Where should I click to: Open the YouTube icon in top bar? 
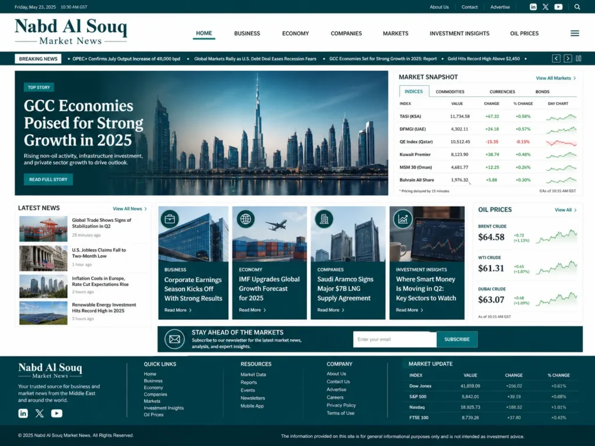coord(558,7)
